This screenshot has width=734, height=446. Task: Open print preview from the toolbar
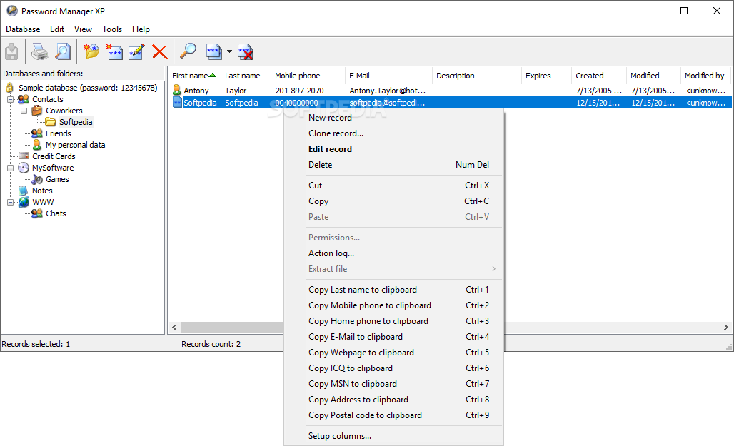tap(64, 51)
